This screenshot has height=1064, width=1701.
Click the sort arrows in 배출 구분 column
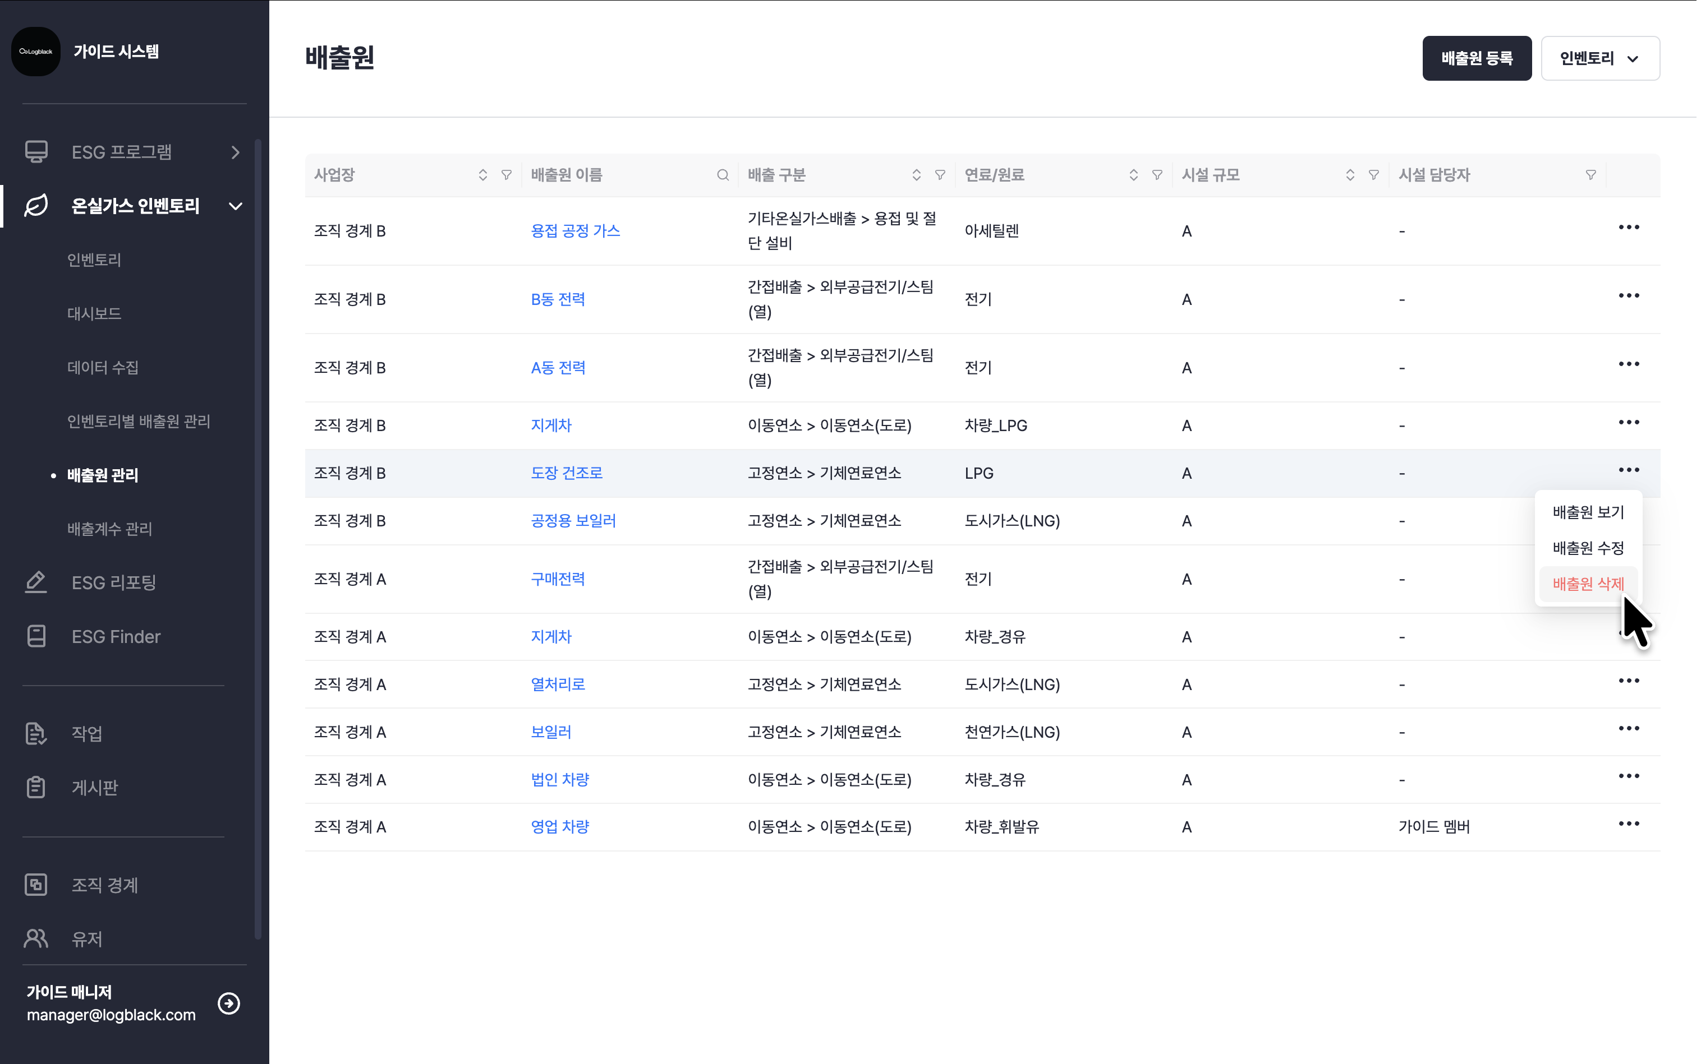point(916,175)
